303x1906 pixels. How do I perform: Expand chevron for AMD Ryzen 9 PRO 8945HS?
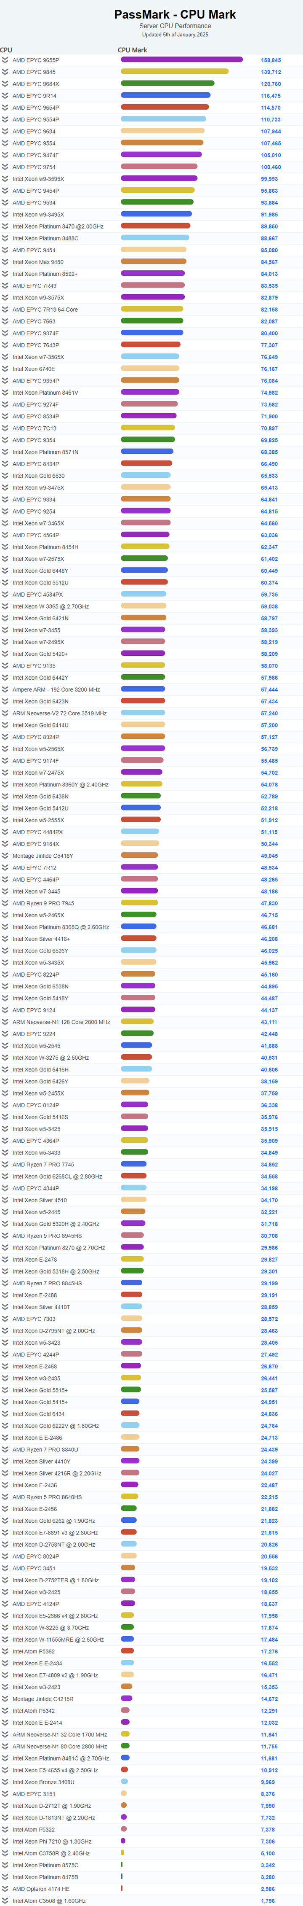[x=5, y=1236]
